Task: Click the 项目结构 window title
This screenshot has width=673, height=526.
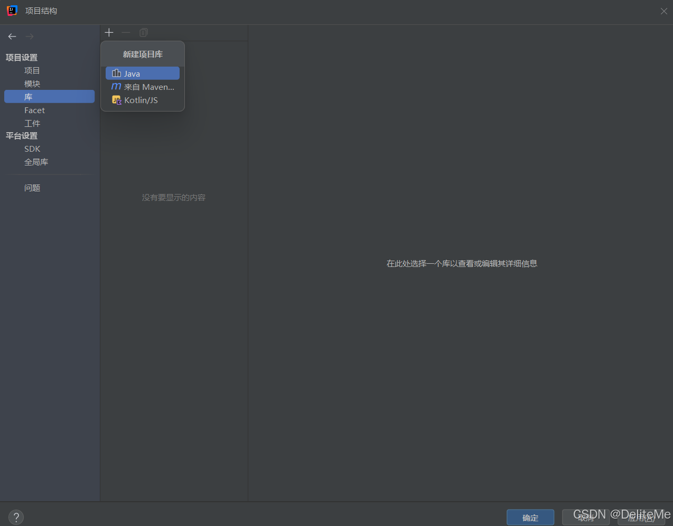Action: click(41, 11)
